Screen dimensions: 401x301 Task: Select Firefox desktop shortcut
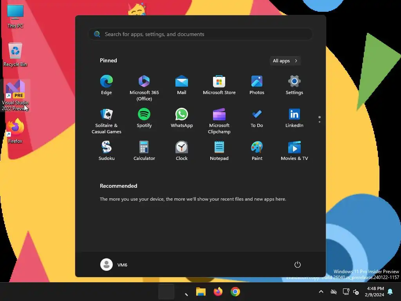coord(15,131)
